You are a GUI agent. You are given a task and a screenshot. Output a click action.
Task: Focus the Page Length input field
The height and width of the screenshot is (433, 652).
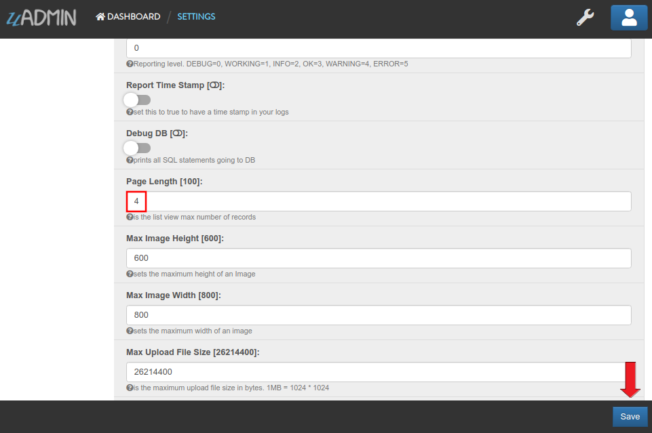(x=379, y=201)
